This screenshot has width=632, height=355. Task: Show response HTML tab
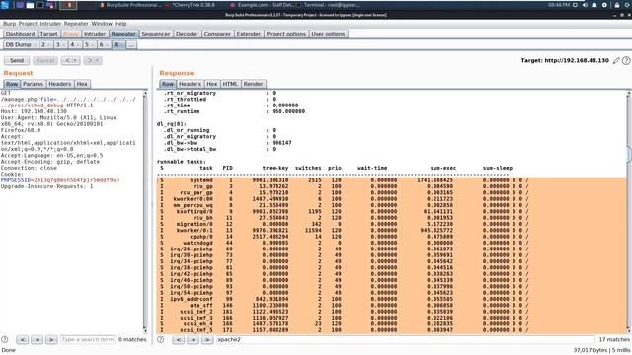coord(230,84)
